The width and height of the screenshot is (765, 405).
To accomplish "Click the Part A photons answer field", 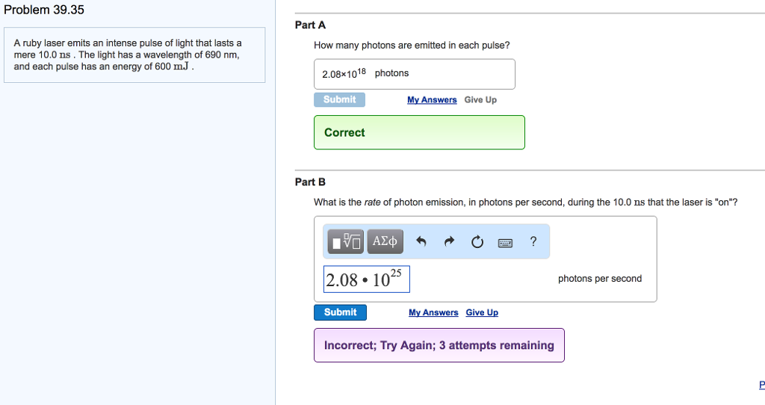I will coord(414,74).
